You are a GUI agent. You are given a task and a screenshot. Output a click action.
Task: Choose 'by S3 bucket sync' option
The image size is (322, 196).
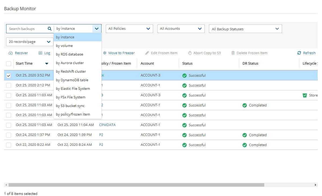click(x=70, y=106)
